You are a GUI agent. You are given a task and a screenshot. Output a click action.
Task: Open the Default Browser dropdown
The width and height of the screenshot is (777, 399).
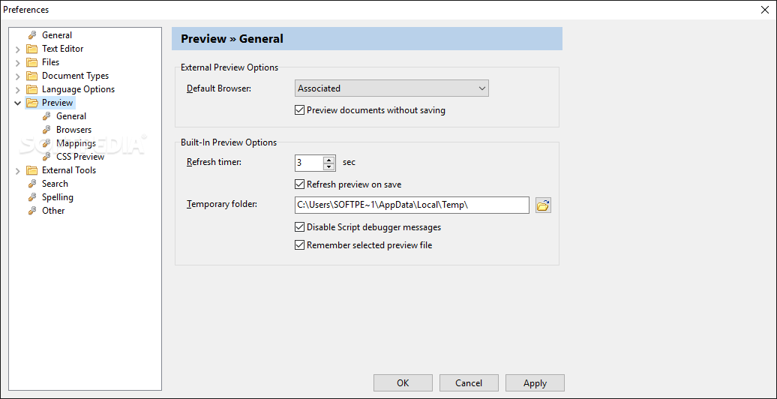tap(391, 88)
